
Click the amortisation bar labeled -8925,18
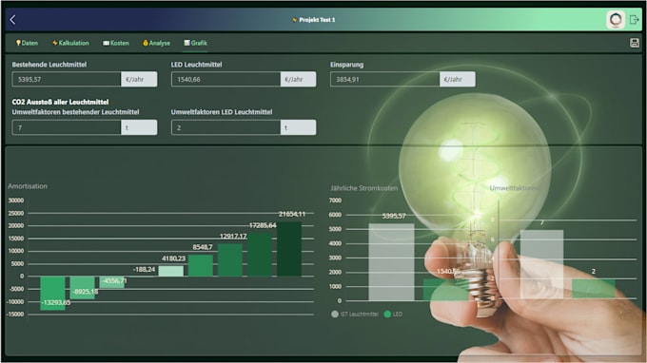[x=82, y=288]
